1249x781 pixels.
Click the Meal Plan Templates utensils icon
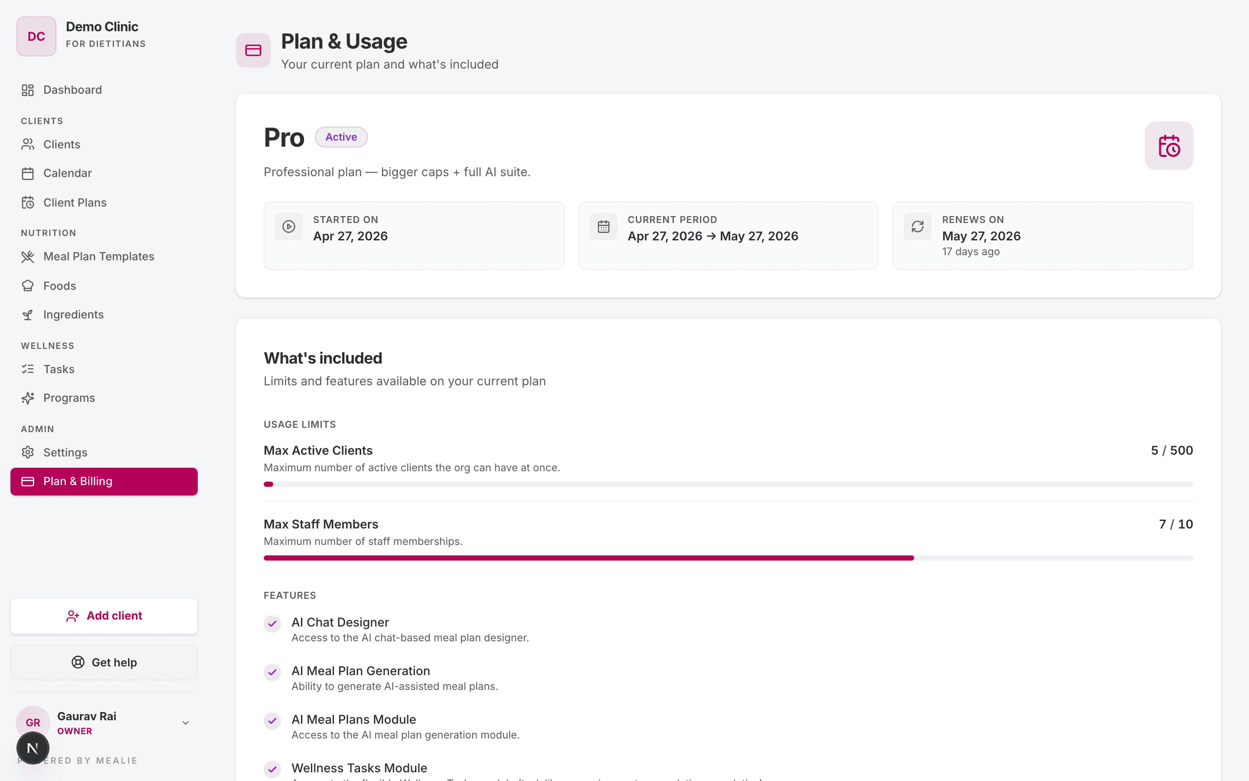28,257
